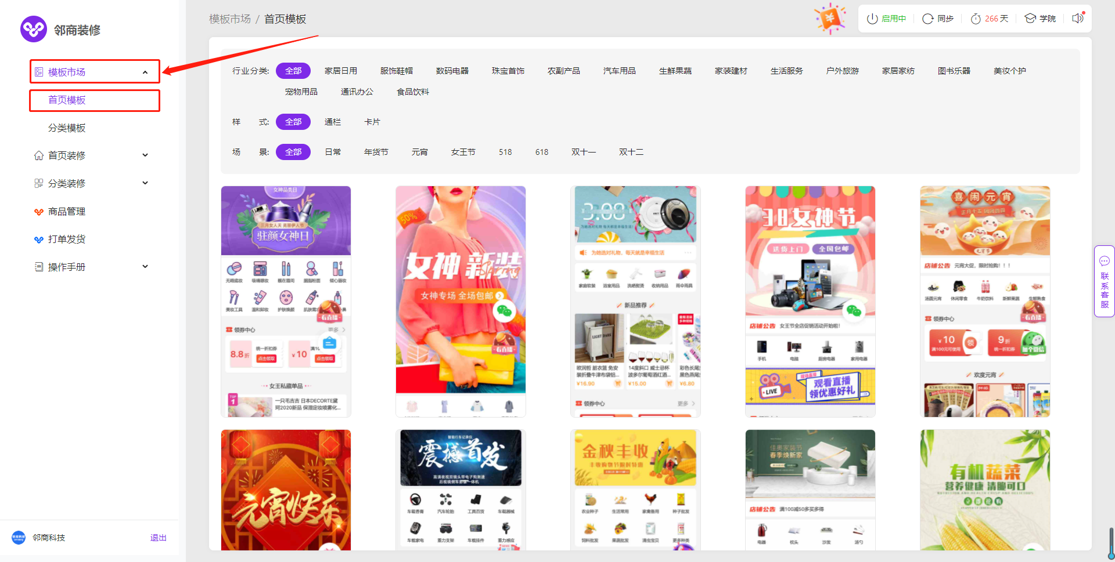1115x562 pixels.
Task: Filter industry by 农副产品
Action: [x=564, y=71]
